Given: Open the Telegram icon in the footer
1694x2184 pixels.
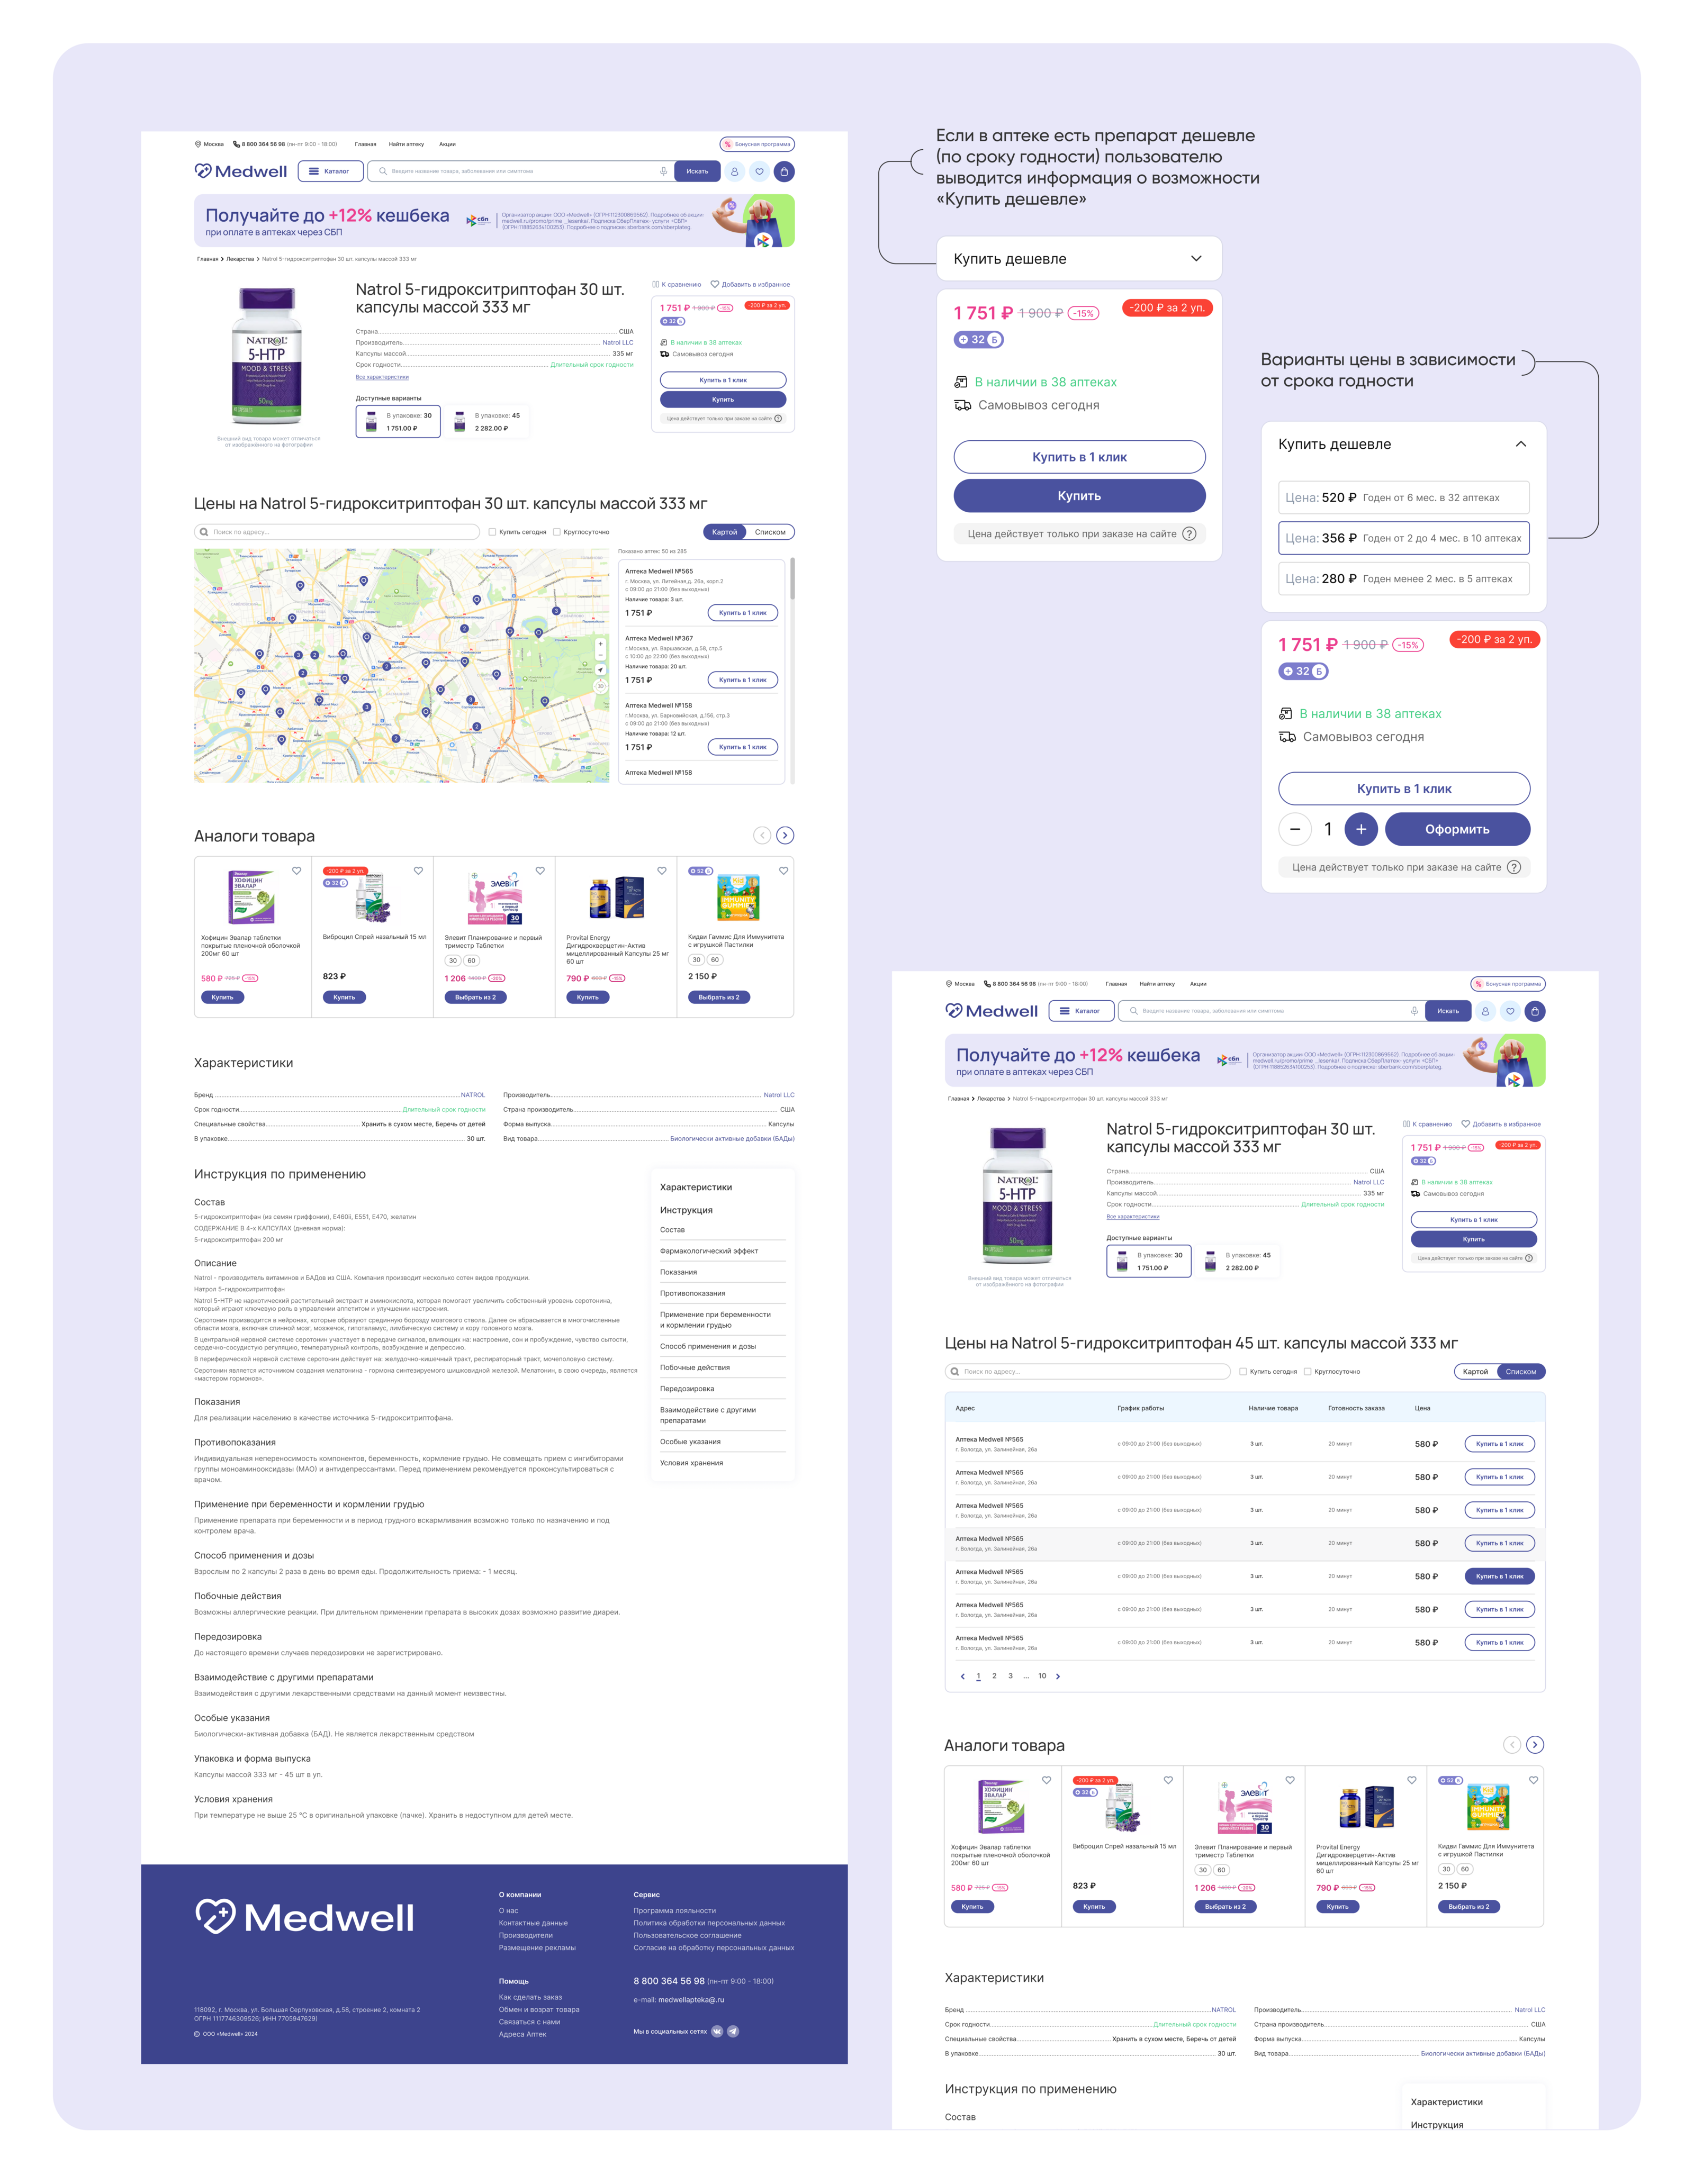Looking at the screenshot, I should click(733, 2031).
